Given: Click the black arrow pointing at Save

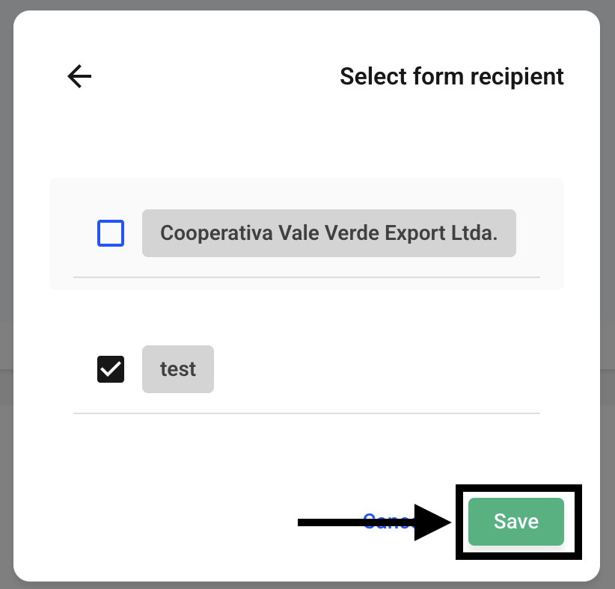Looking at the screenshot, I should coord(375,522).
